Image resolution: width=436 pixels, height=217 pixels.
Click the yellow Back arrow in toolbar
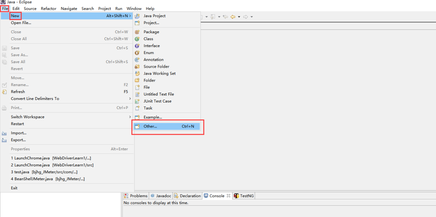[x=233, y=17]
